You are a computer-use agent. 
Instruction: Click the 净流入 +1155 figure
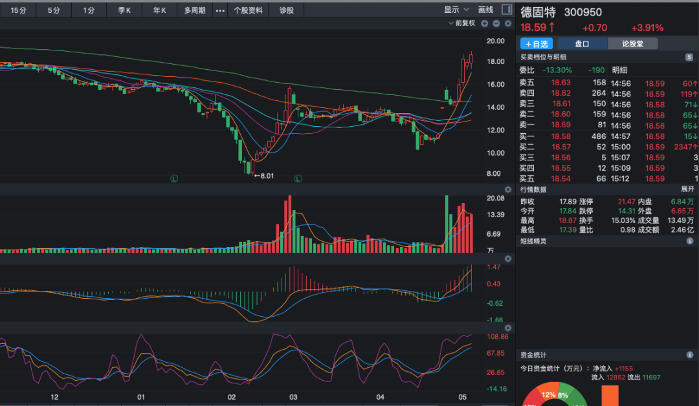(624, 369)
